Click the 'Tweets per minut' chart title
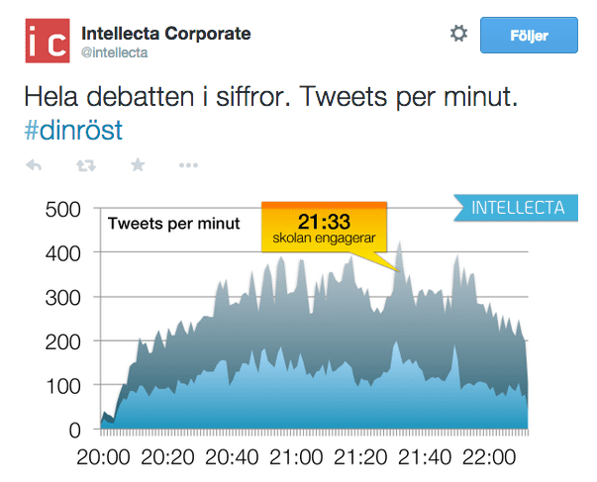 174,223
